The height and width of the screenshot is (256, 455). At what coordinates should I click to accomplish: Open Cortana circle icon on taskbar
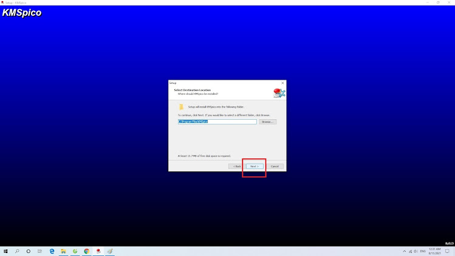29,251
